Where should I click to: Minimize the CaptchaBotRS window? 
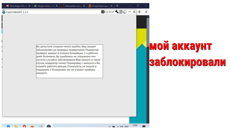point(129,12)
